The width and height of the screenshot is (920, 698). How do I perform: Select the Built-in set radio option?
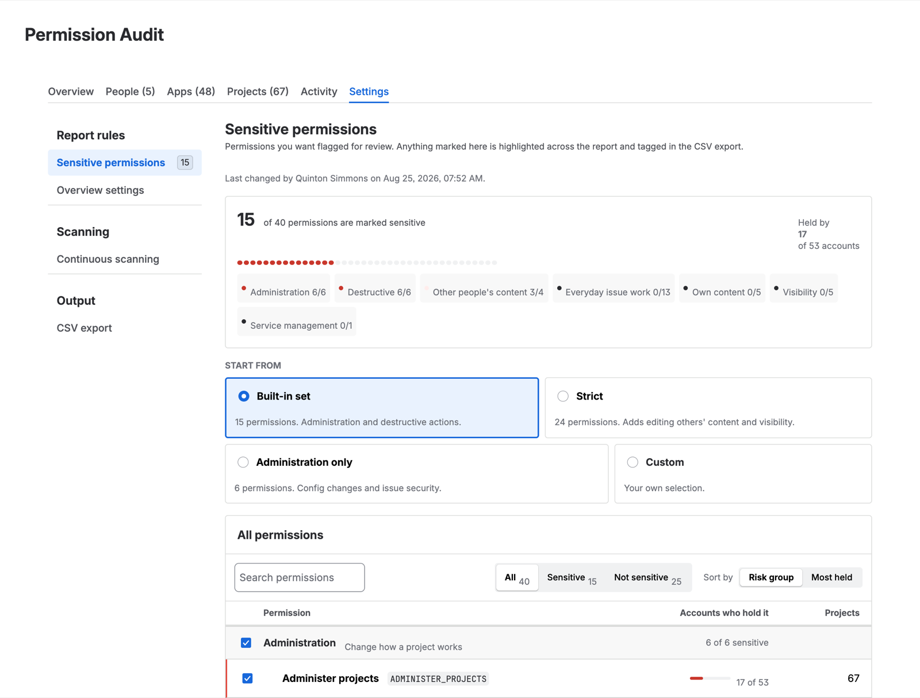point(244,396)
